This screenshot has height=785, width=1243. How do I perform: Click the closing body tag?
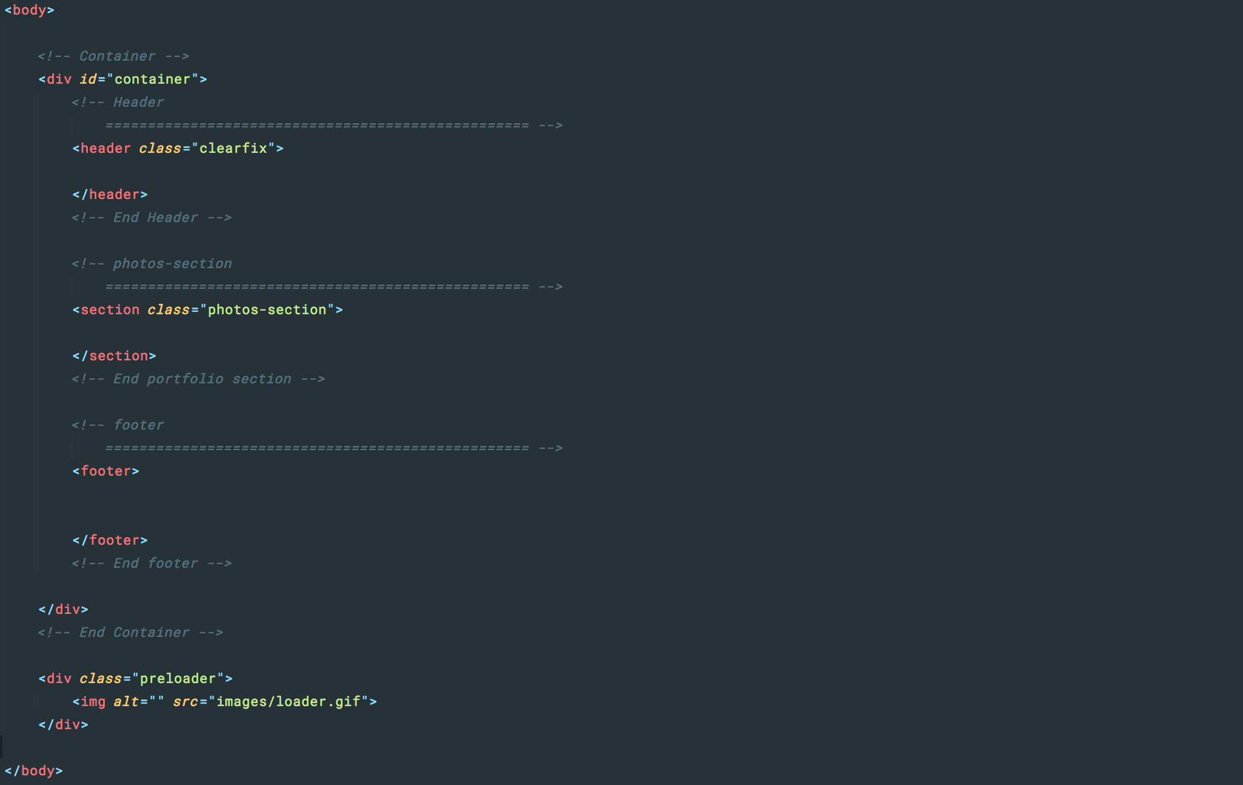click(33, 771)
